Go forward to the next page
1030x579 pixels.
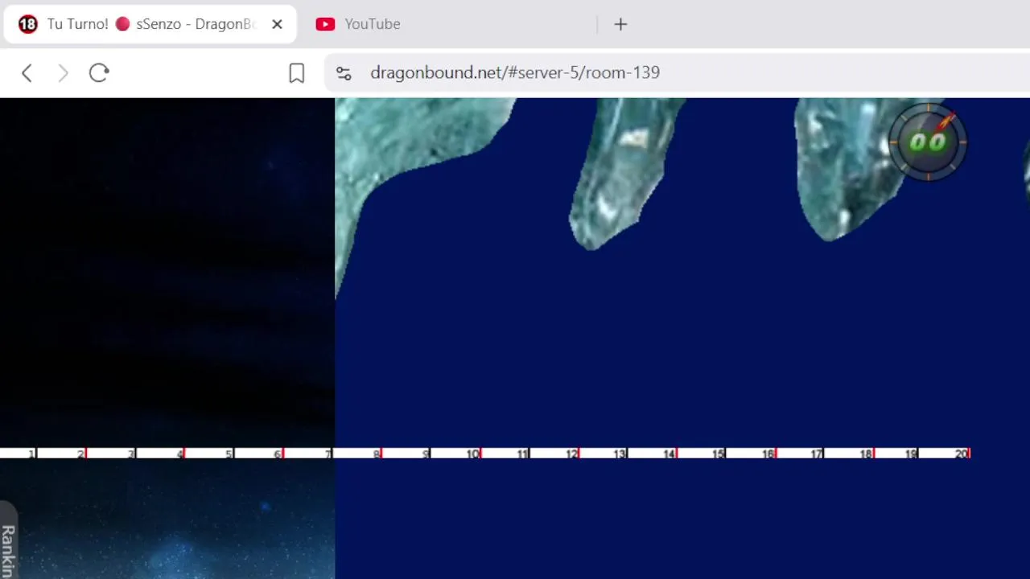pos(63,73)
